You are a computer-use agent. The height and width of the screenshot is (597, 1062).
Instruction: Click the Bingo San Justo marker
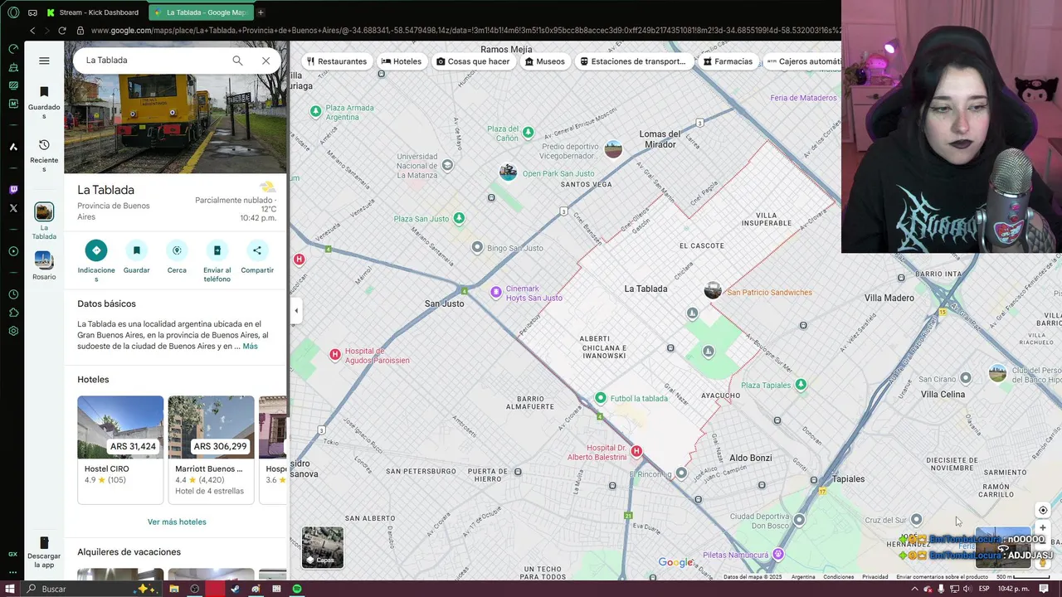pos(477,247)
